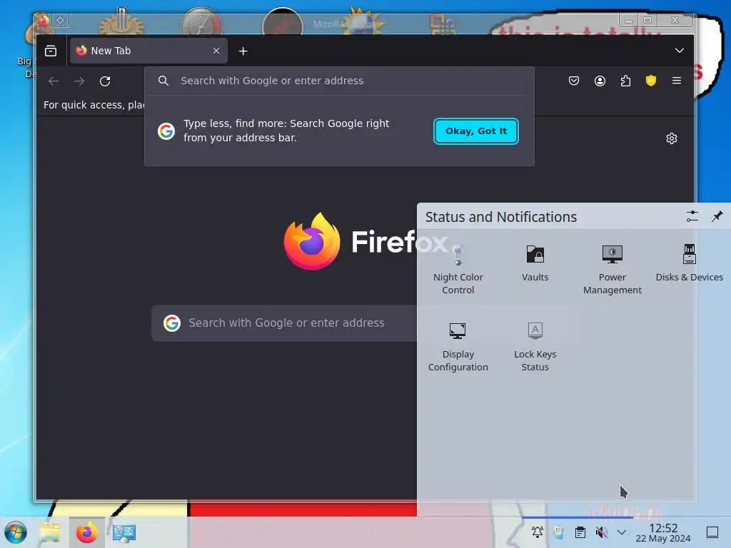Go forward using the Firefox forward arrow
The height and width of the screenshot is (548, 731).
click(79, 81)
